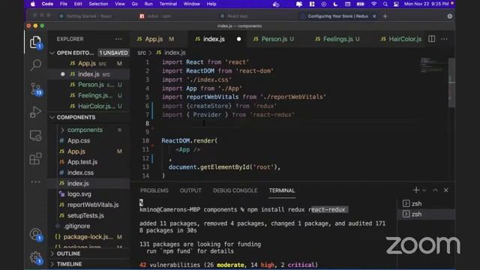This screenshot has width=480, height=270.
Task: Open the Remote Explorer view
Action: click(x=35, y=136)
